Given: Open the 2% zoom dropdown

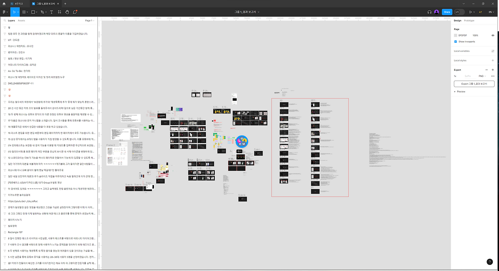Looking at the screenshot, I should pos(491,12).
